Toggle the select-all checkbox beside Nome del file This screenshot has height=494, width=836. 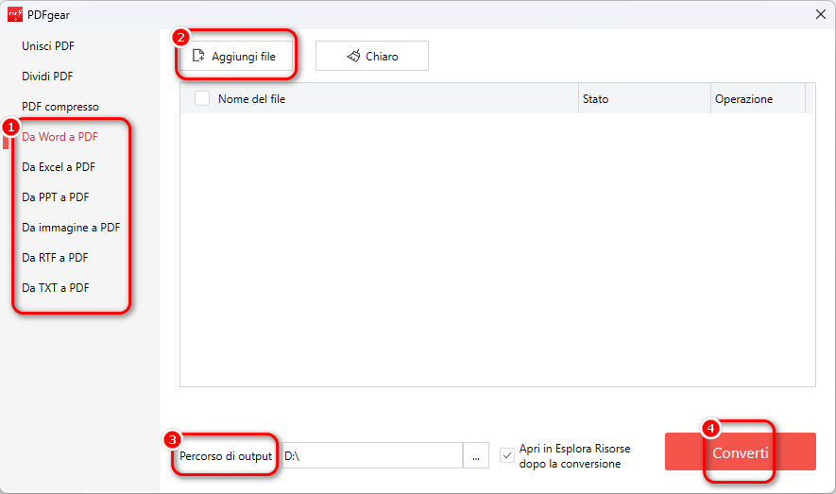click(x=202, y=98)
